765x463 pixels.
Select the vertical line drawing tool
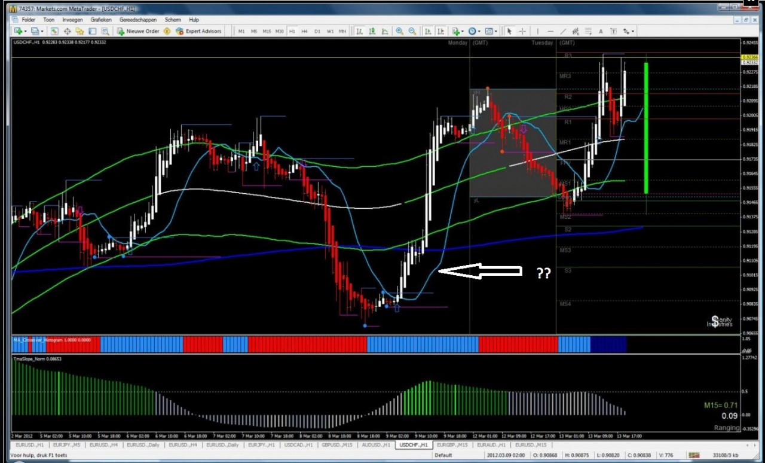click(x=538, y=31)
